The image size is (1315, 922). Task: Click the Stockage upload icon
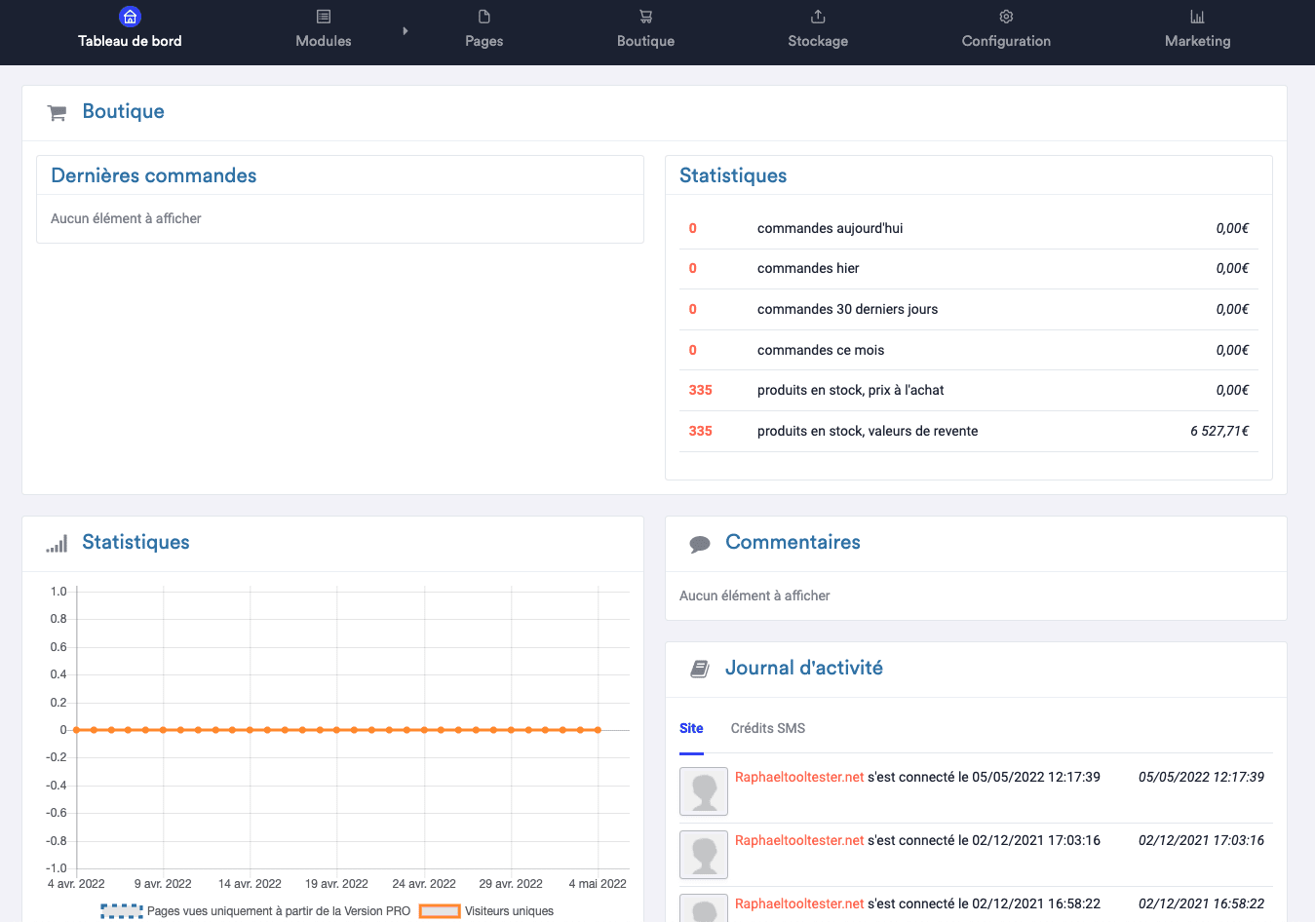click(818, 17)
